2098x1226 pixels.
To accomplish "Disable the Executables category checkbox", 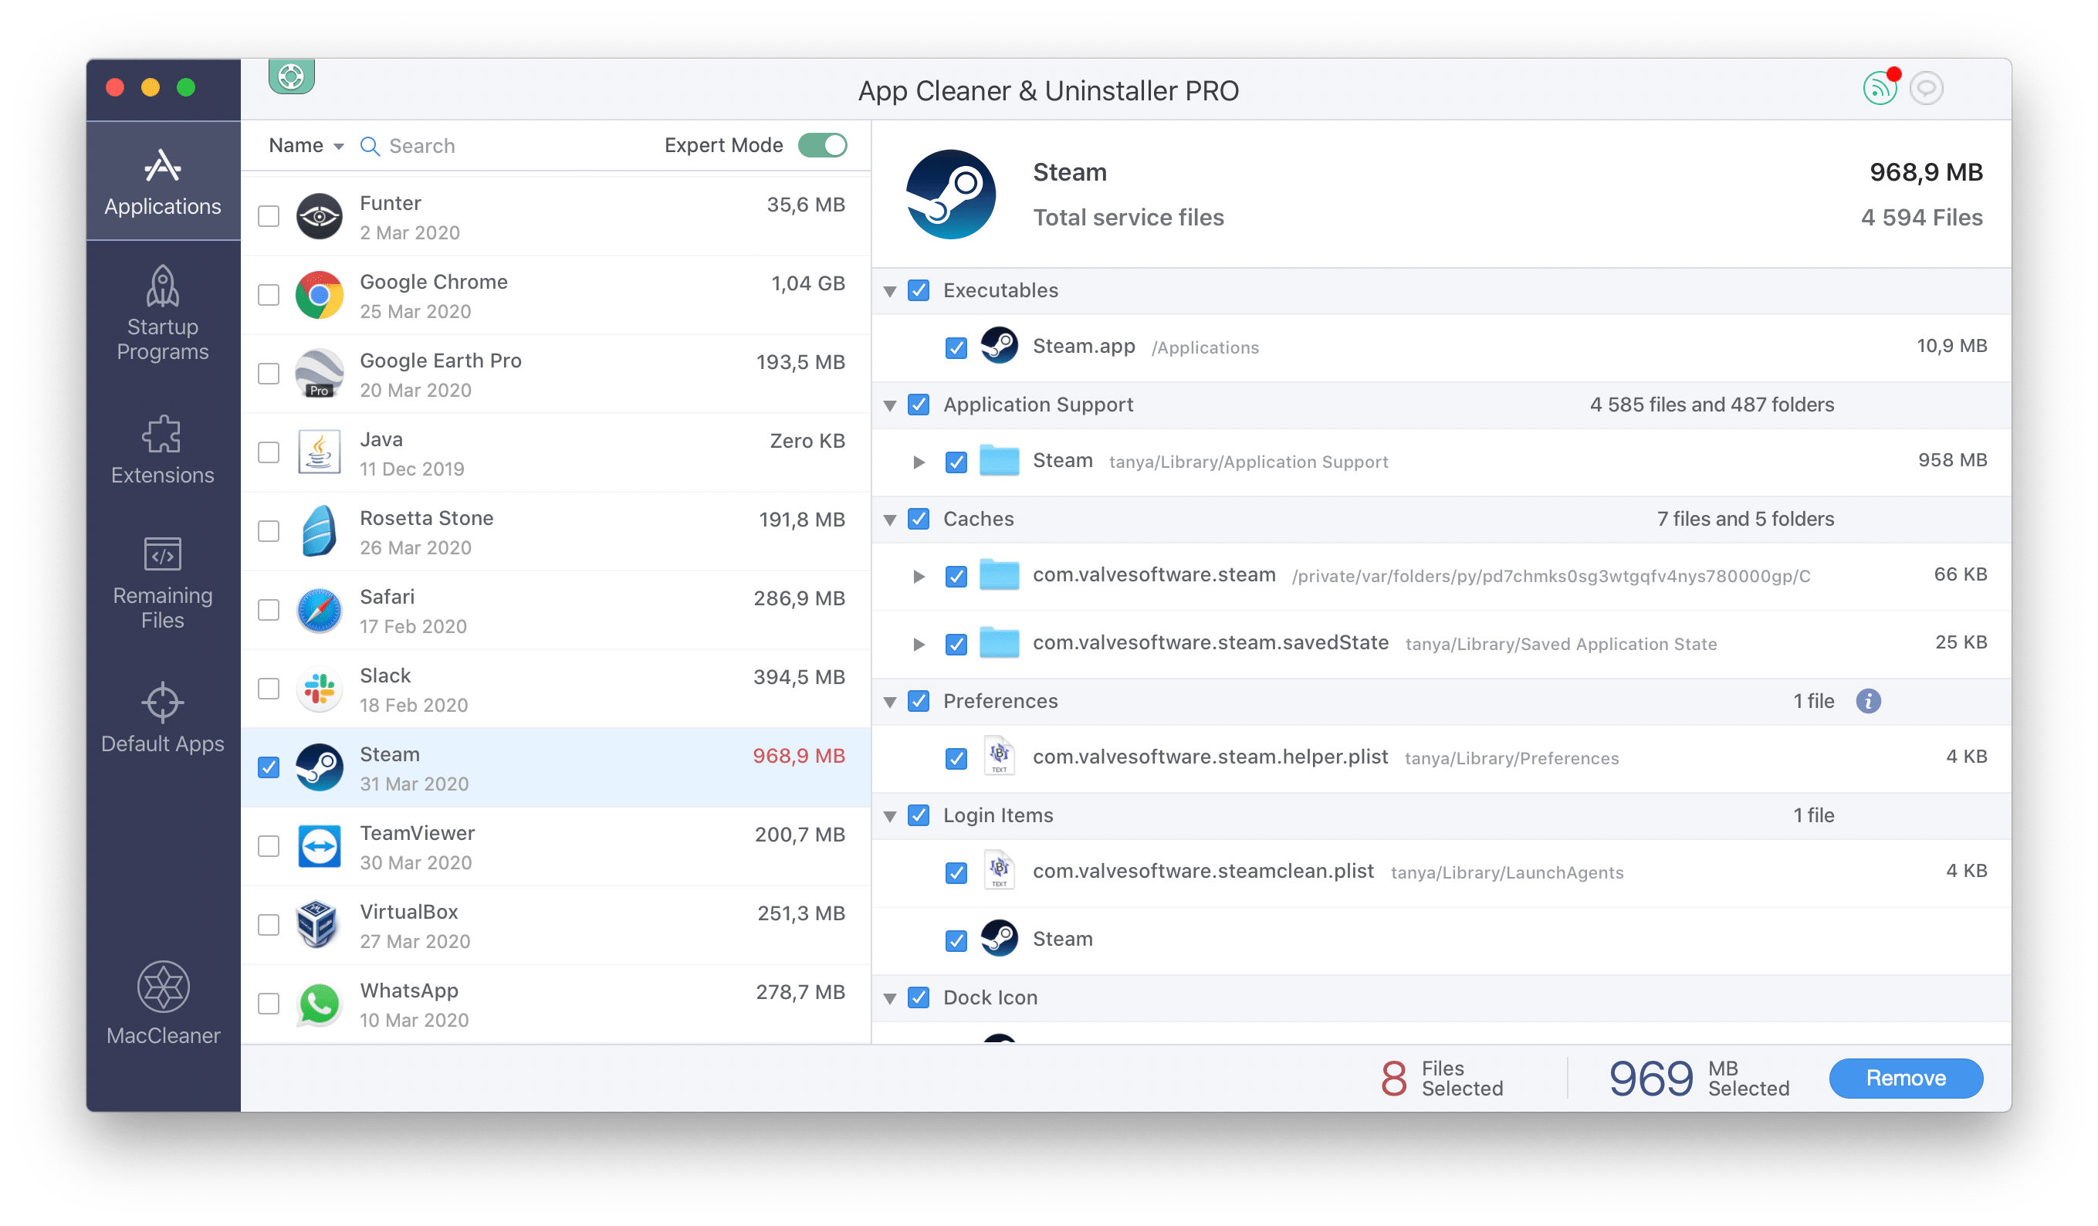I will (x=919, y=290).
